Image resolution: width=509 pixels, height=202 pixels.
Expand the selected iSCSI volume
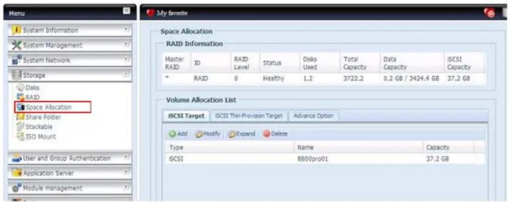241,134
